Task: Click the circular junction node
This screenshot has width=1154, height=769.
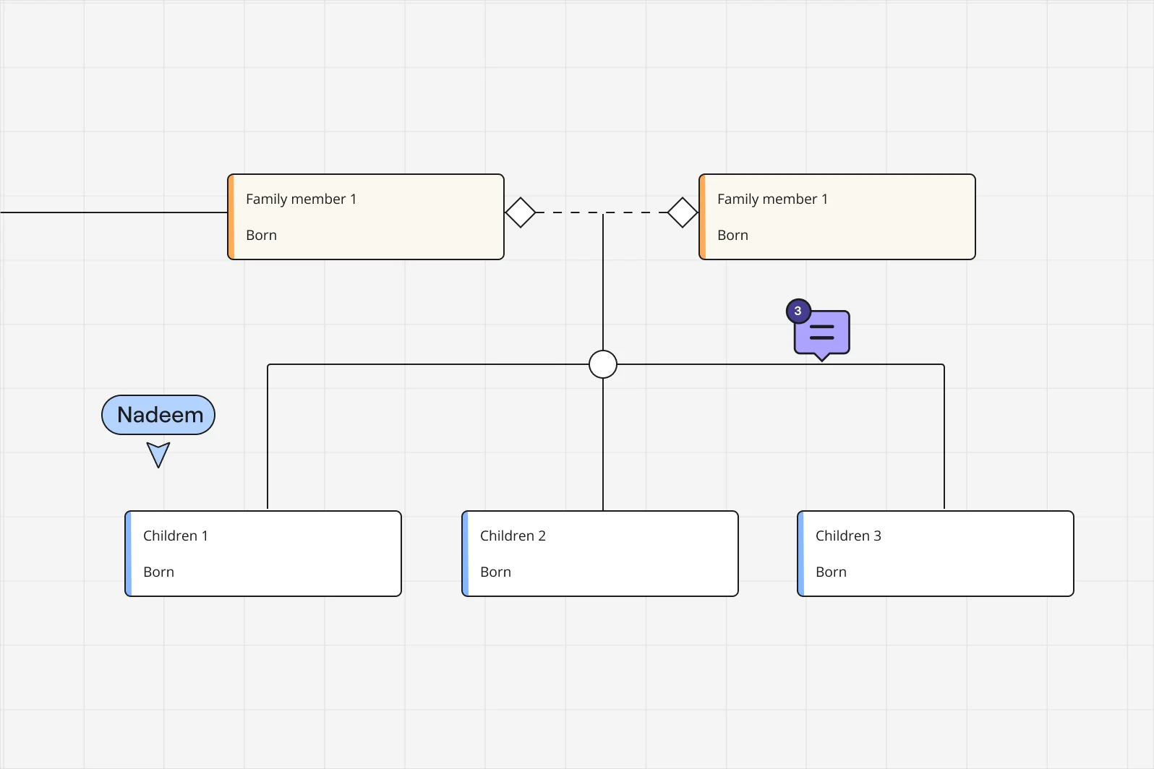Action: (x=603, y=364)
